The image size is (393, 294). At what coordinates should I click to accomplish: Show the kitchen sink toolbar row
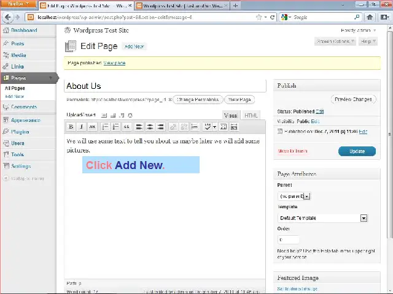tap(234, 127)
